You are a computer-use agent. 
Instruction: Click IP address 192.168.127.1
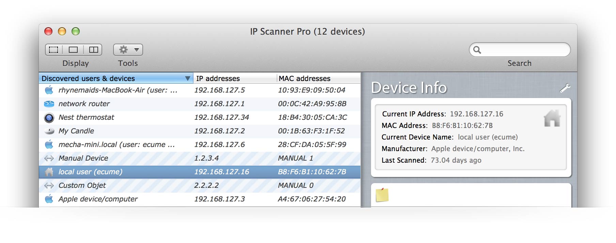(219, 104)
